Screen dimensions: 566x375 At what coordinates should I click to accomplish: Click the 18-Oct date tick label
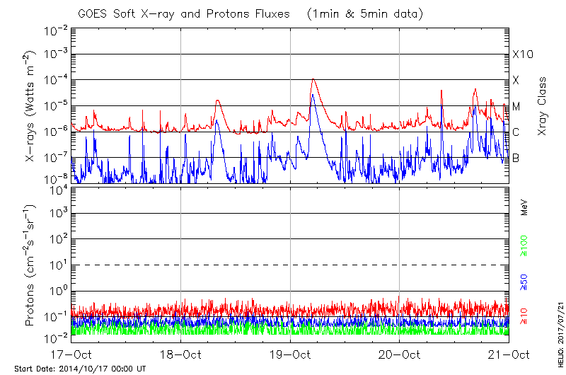pos(180,354)
